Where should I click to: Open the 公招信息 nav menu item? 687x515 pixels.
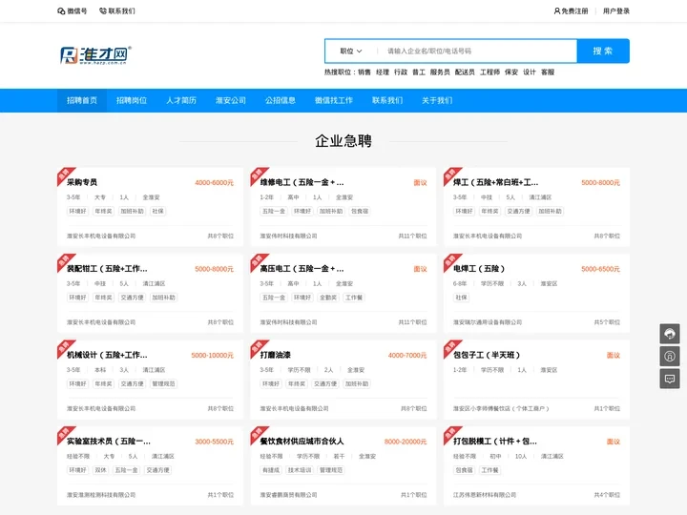click(x=280, y=100)
